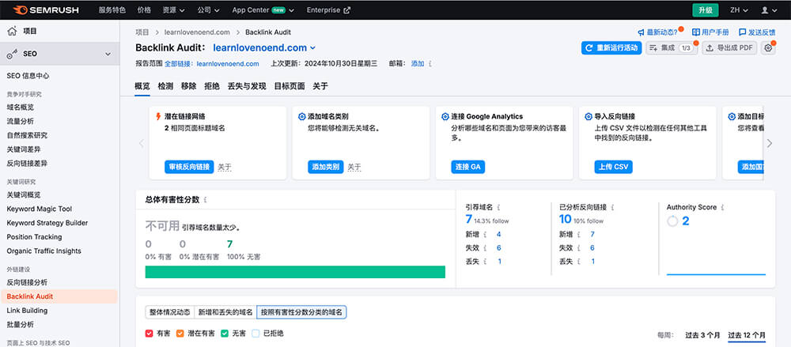The height and width of the screenshot is (347, 791).
Task: Click the info icon next to 邮箱 添加
Action: (x=430, y=64)
